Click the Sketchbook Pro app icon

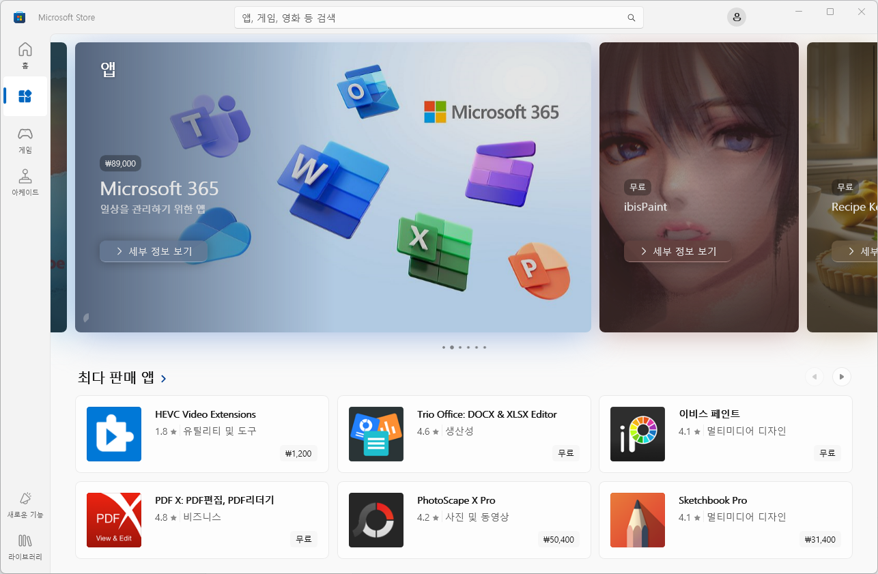[638, 520]
